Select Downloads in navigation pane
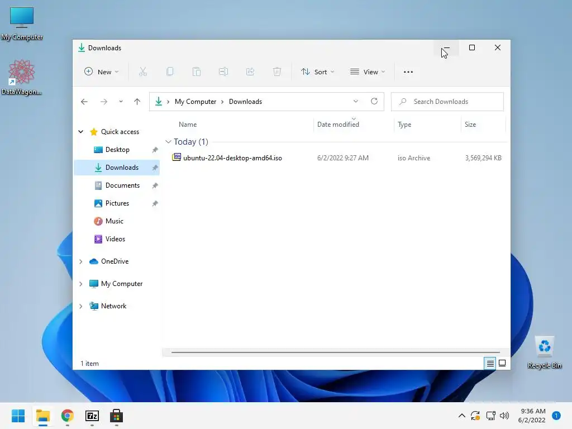This screenshot has width=572, height=429. tap(117, 168)
